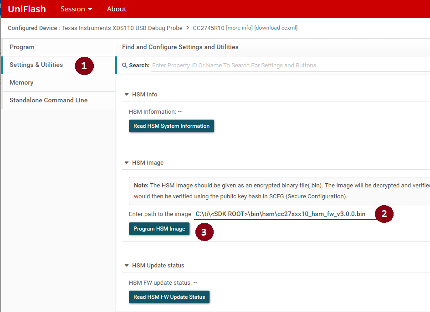430x312 pixels.
Task: Click the magnifier search icon
Action: coord(125,65)
